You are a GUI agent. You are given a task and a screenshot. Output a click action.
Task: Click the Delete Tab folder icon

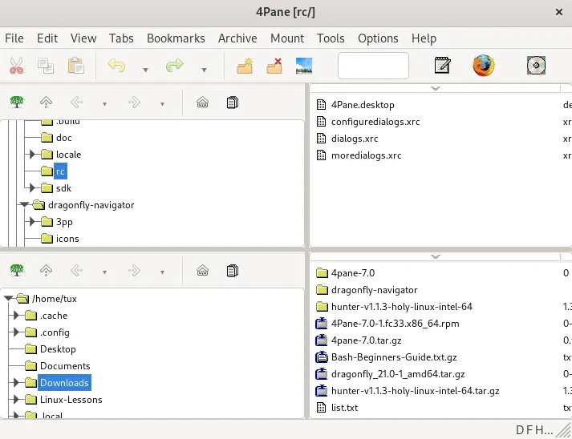click(x=274, y=66)
